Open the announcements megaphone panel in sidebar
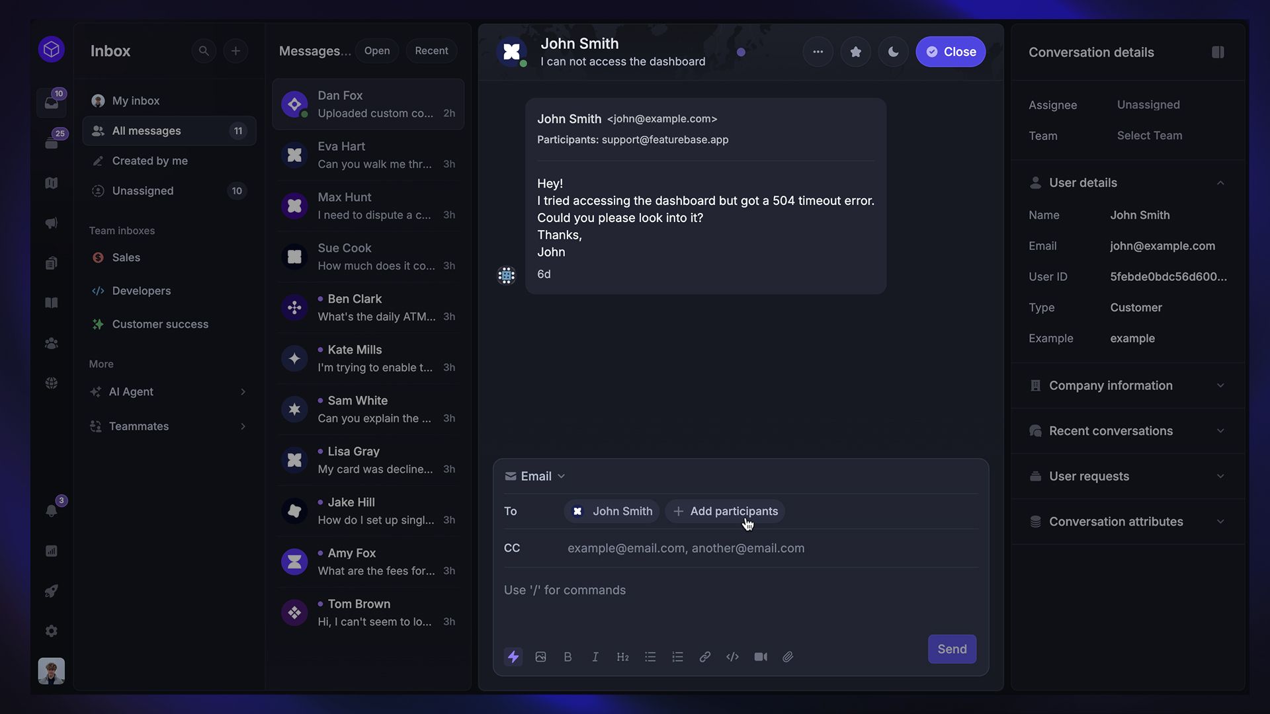The width and height of the screenshot is (1270, 714). point(51,223)
